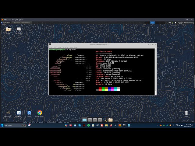Switch to X410 Server taskbar icon

coord(120,125)
